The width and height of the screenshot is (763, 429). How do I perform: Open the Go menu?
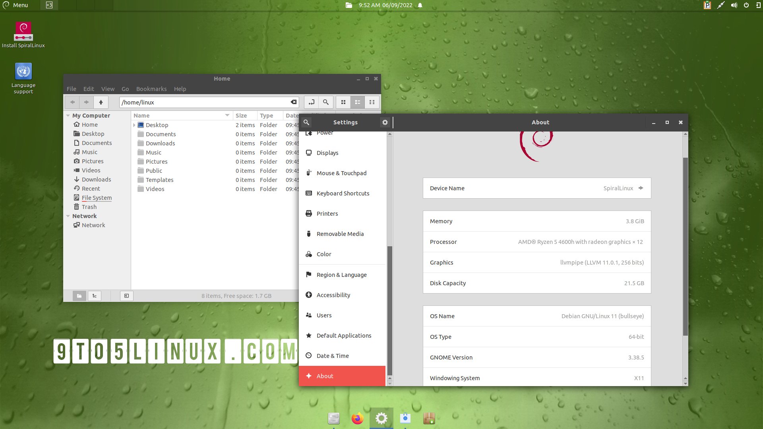pos(125,89)
